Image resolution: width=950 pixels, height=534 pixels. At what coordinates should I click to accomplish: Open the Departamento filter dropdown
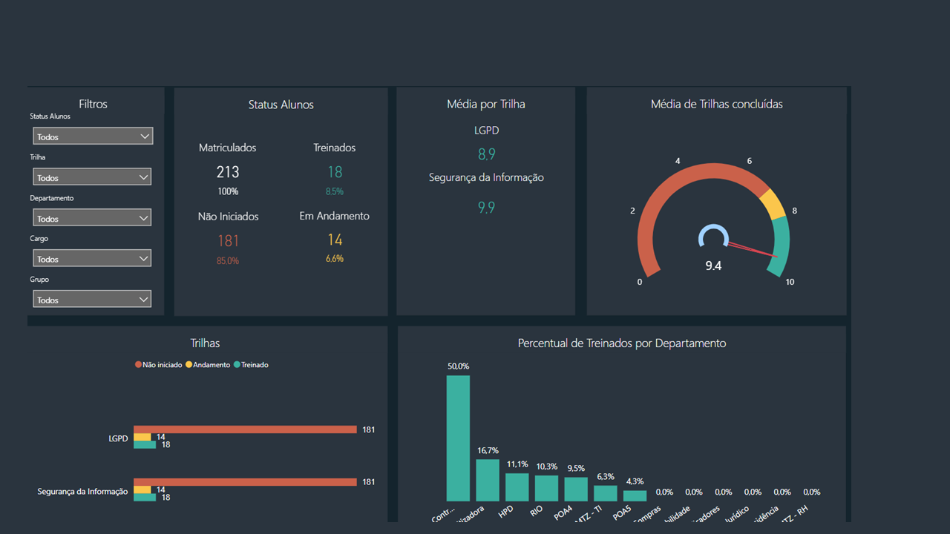pyautogui.click(x=92, y=217)
